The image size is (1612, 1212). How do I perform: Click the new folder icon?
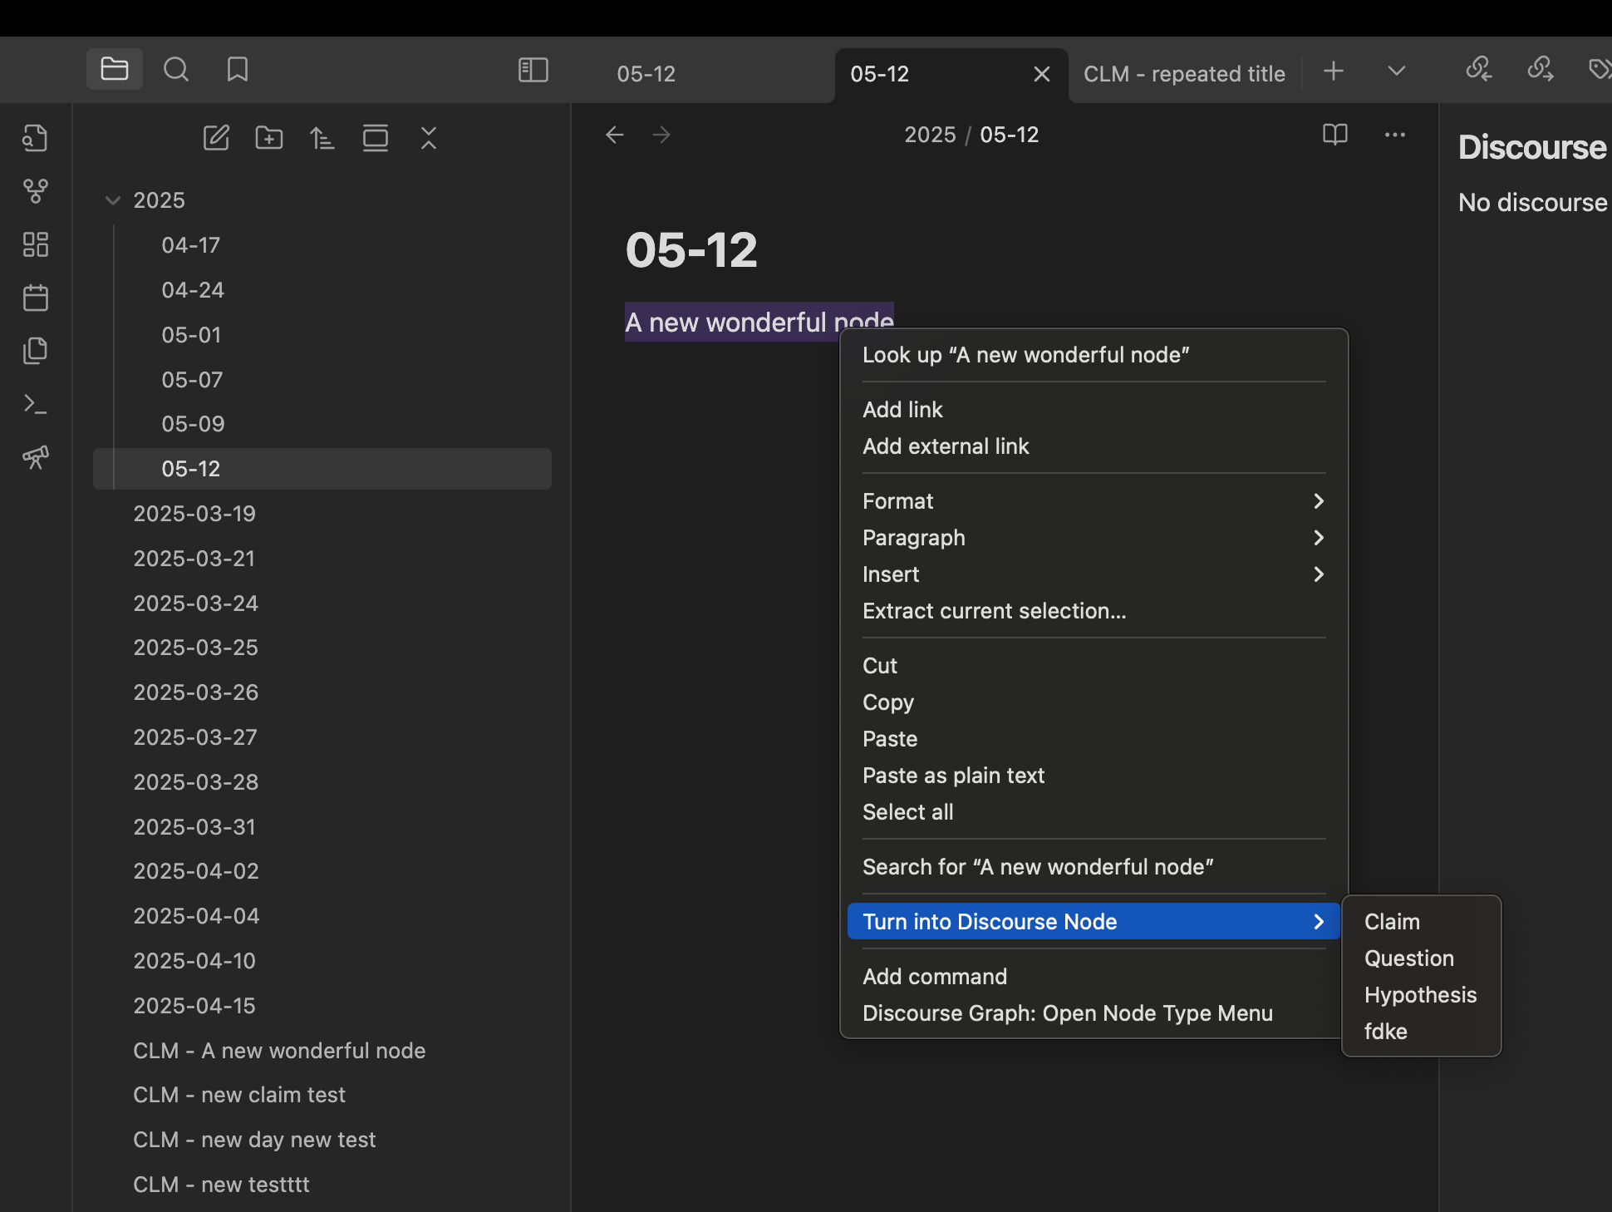(268, 138)
